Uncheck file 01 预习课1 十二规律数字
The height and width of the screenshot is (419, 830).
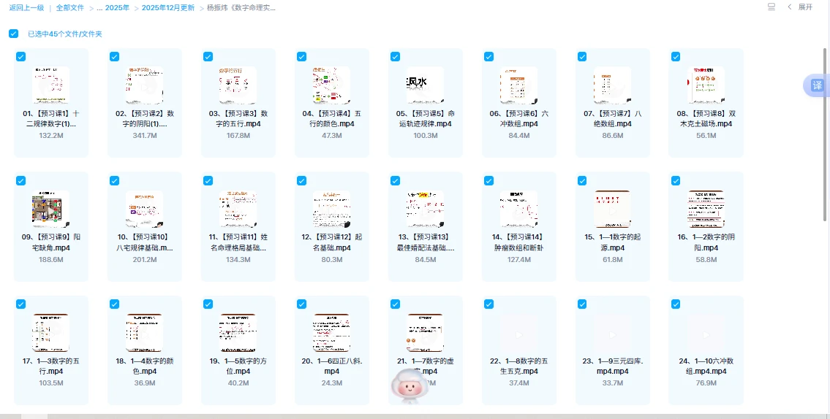click(x=20, y=56)
